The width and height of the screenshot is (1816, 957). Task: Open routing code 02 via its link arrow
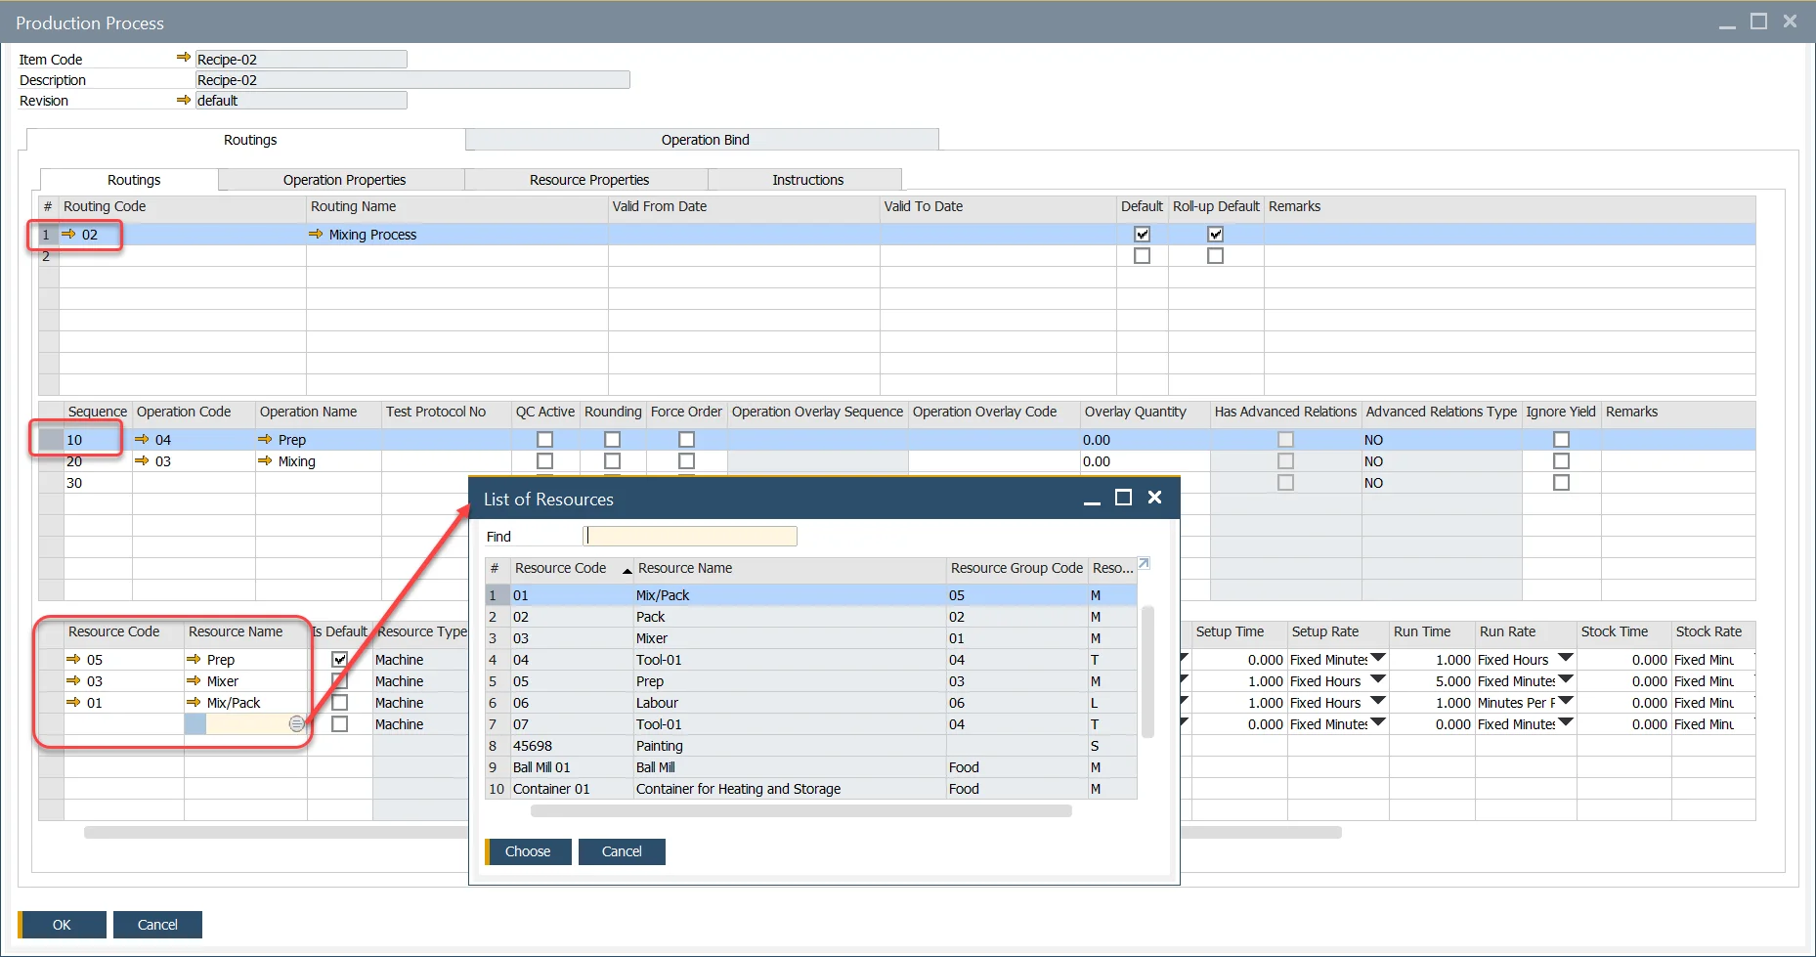coord(69,235)
